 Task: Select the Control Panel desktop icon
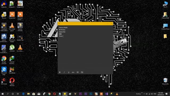(165, 27)
